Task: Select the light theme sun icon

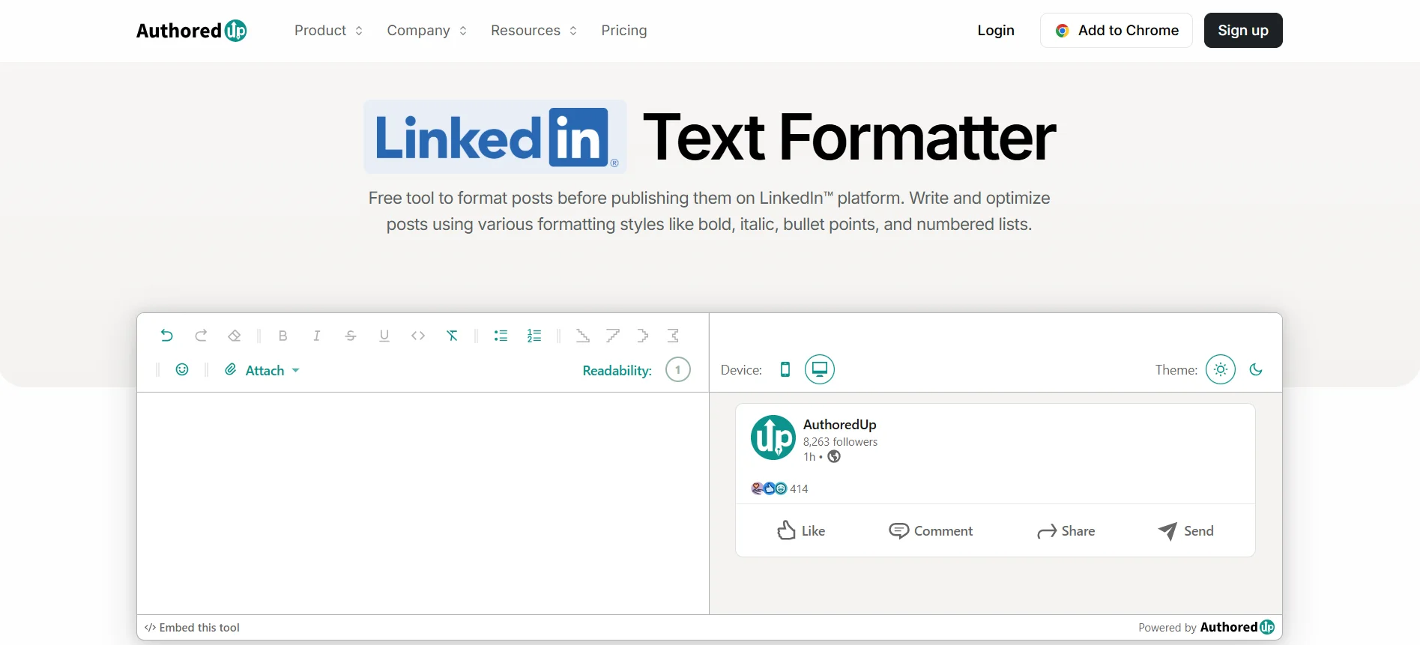Action: (x=1221, y=369)
